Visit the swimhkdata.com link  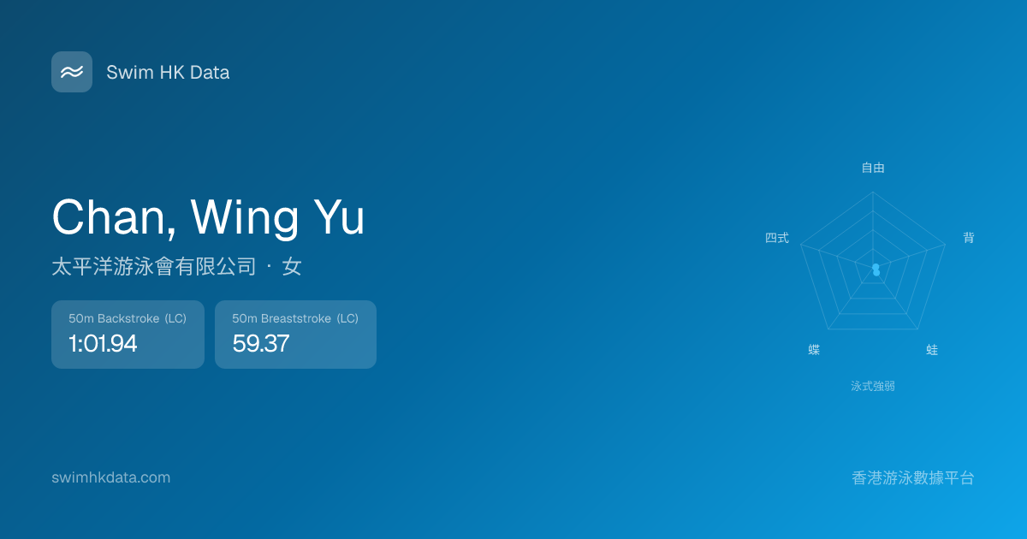coord(110,477)
